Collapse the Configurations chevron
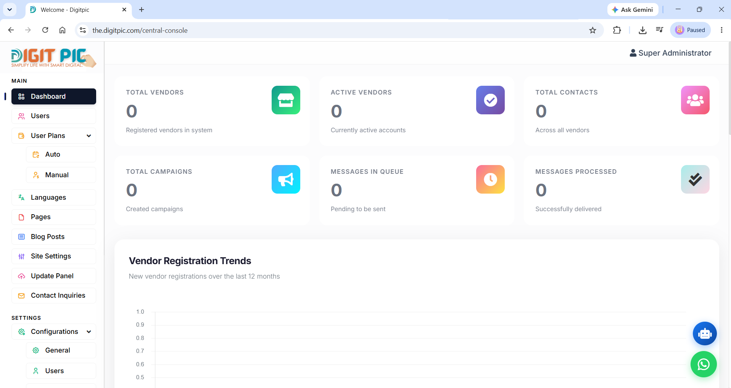This screenshot has width=731, height=388. 89,332
